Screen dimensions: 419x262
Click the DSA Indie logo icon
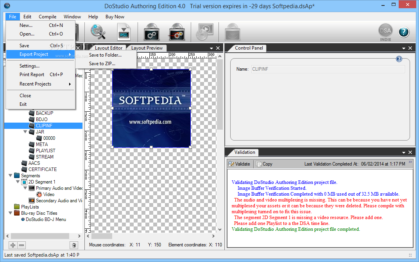coord(386,32)
